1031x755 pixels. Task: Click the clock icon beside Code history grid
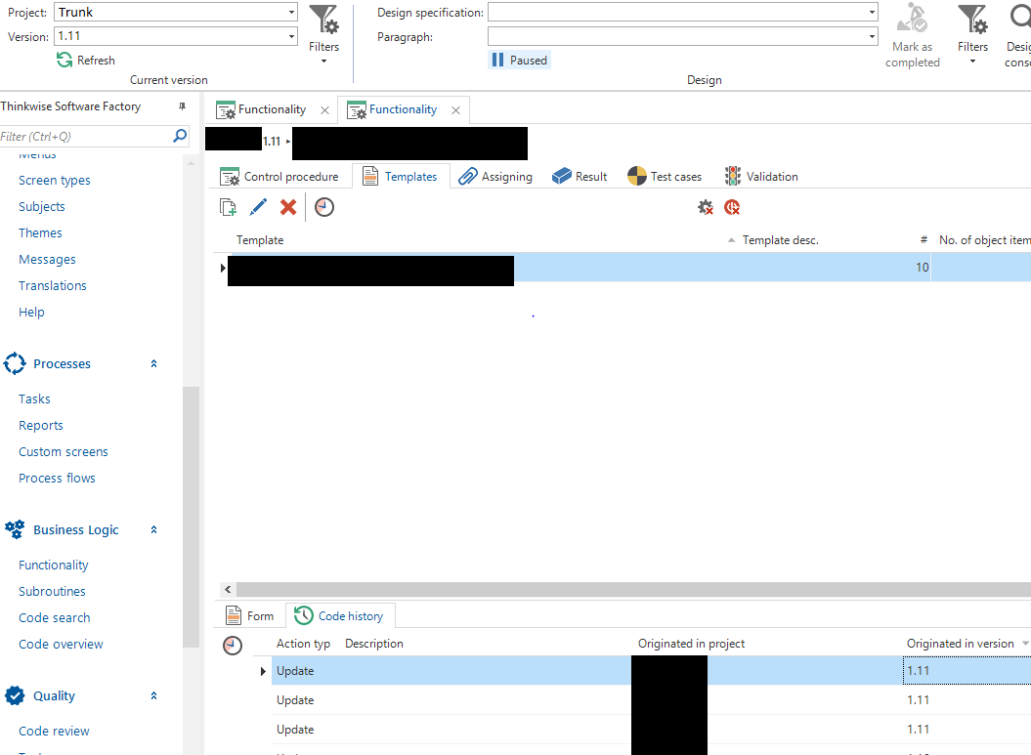tap(233, 646)
